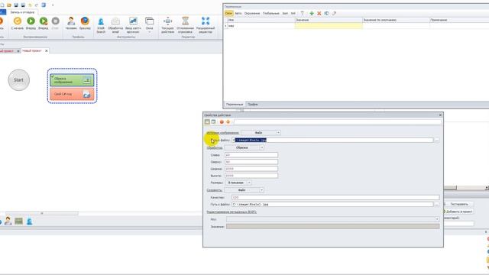
Task: Browse for source file with the ellipsis button
Action: [x=437, y=140]
